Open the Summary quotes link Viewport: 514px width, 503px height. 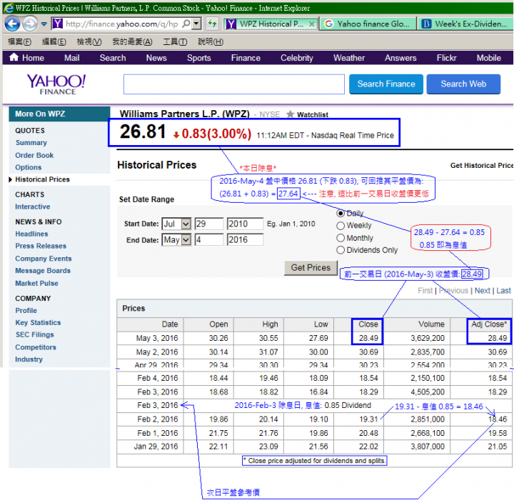point(31,143)
